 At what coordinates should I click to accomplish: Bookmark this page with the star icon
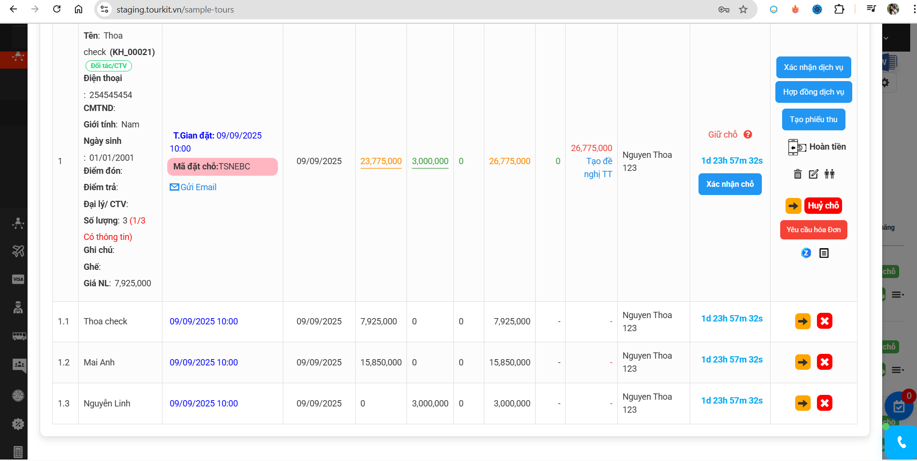click(743, 10)
